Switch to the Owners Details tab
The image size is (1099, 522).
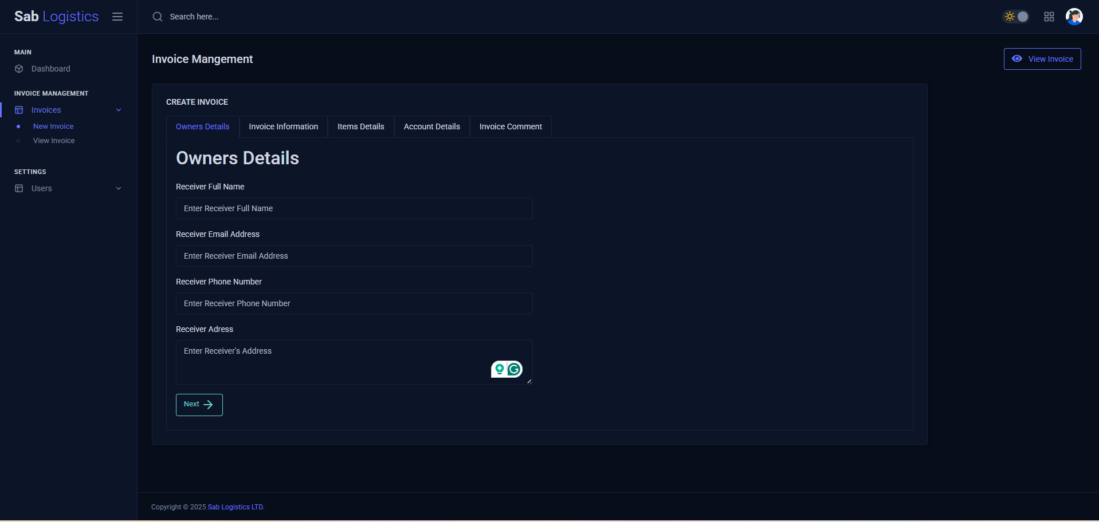pos(203,126)
